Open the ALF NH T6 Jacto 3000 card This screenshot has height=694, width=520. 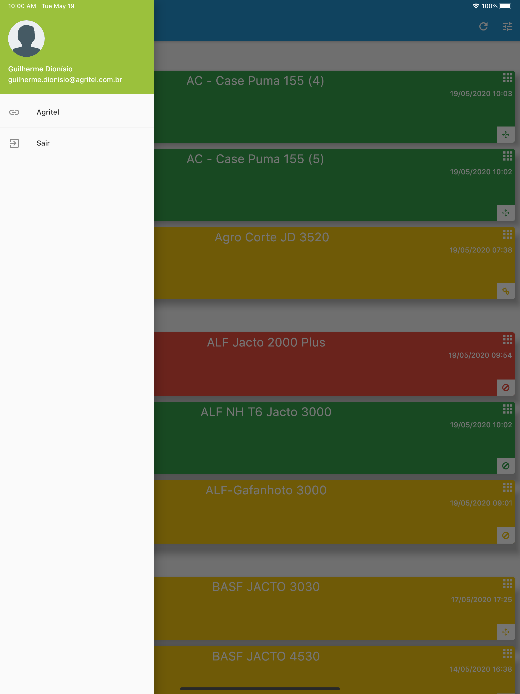pyautogui.click(x=334, y=438)
